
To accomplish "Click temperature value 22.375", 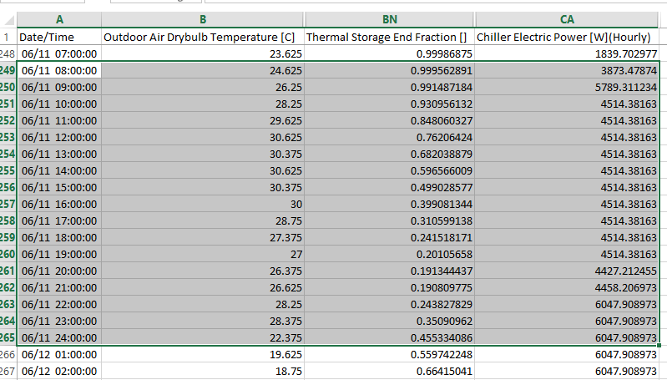I will pos(203,338).
